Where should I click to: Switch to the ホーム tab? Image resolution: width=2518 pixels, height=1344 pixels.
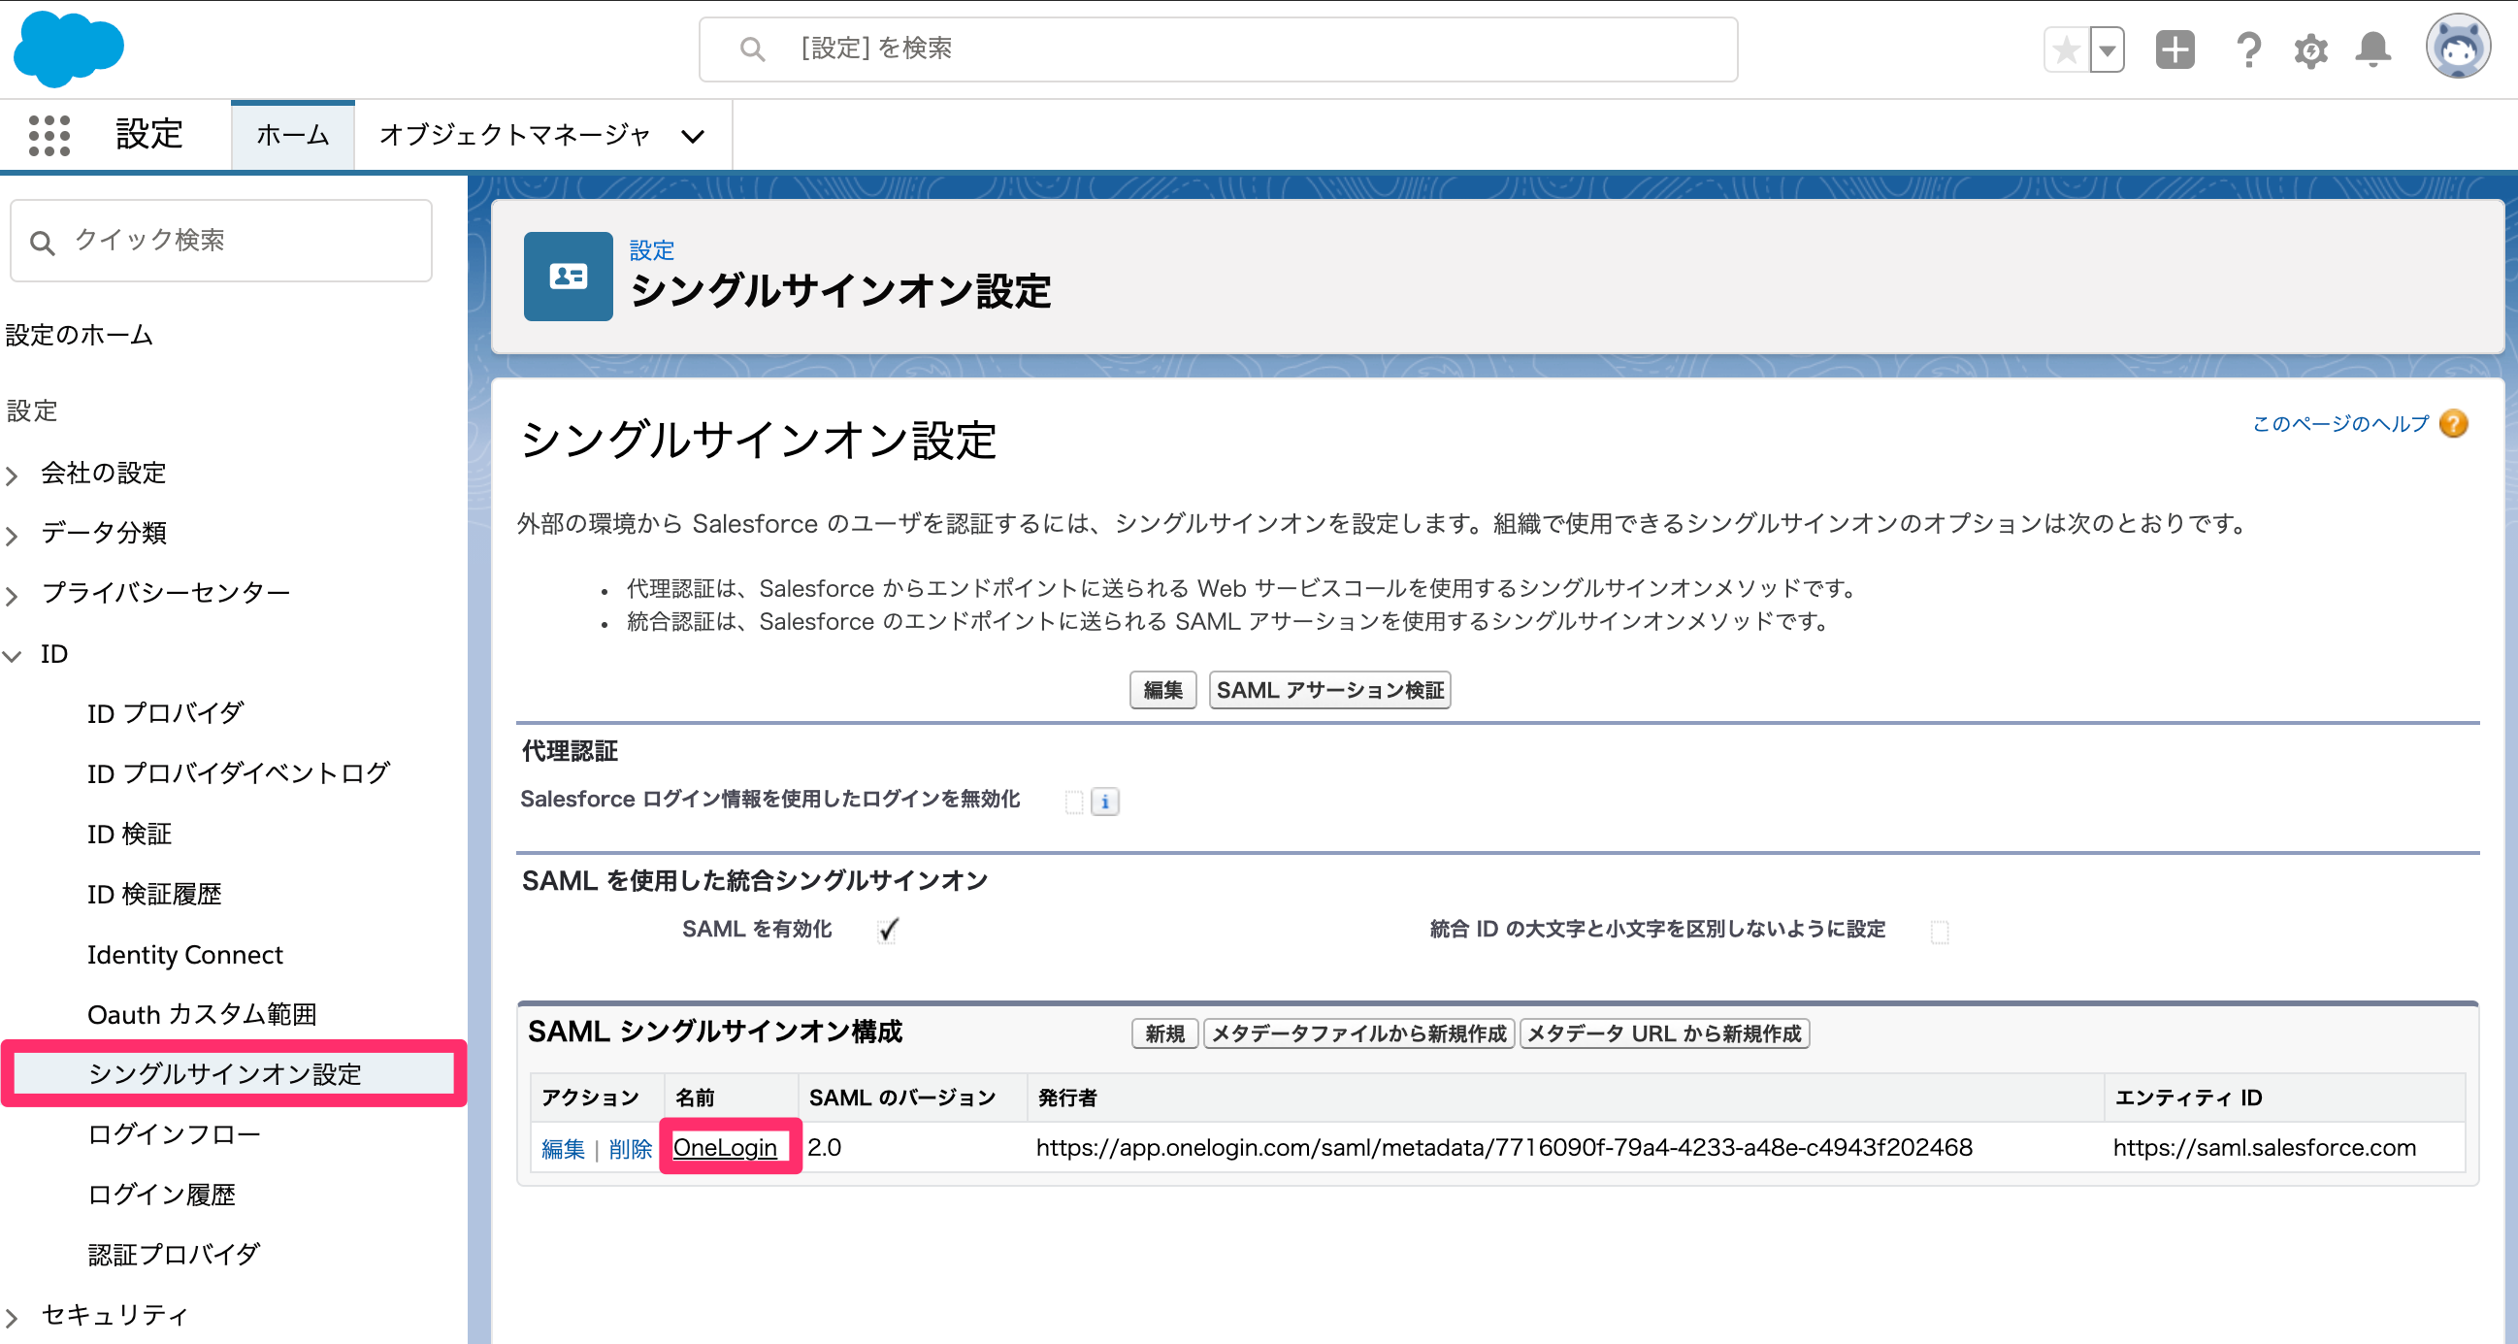click(292, 135)
